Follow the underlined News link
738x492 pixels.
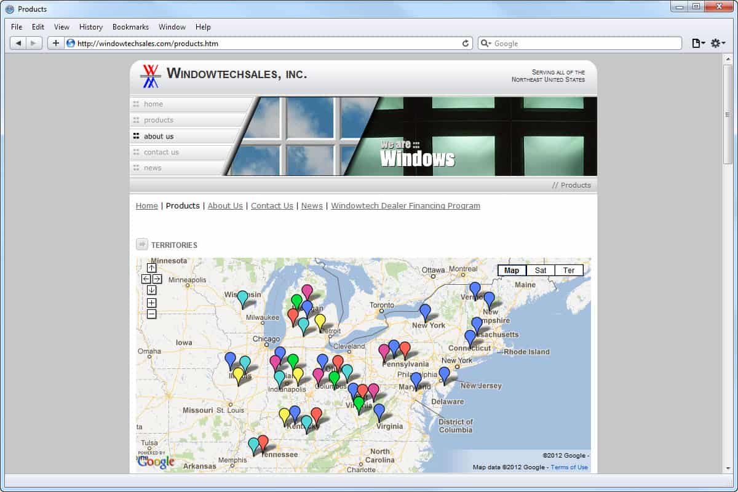pyautogui.click(x=312, y=206)
